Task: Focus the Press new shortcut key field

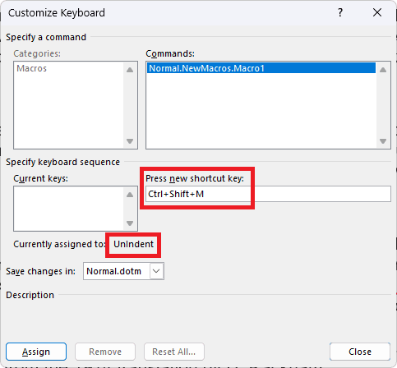Action: 268,194
